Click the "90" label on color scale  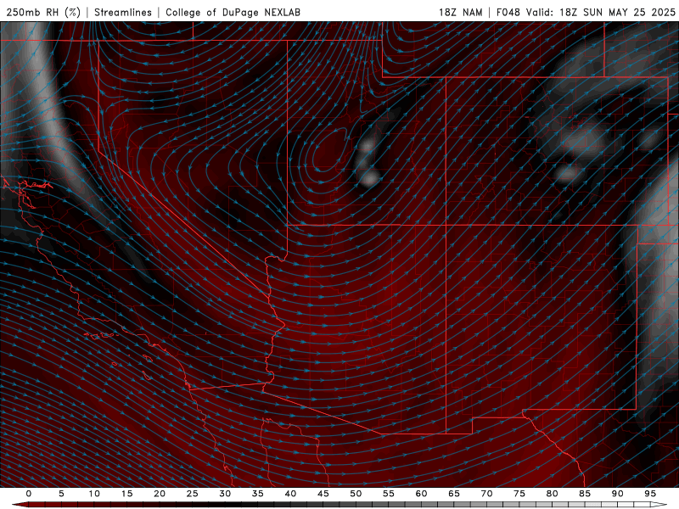click(x=617, y=494)
